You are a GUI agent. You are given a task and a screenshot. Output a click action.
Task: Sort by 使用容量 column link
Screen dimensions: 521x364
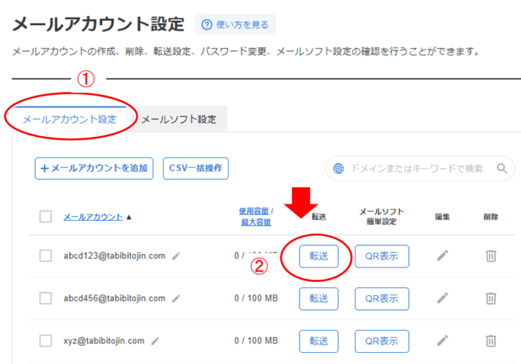click(x=254, y=211)
